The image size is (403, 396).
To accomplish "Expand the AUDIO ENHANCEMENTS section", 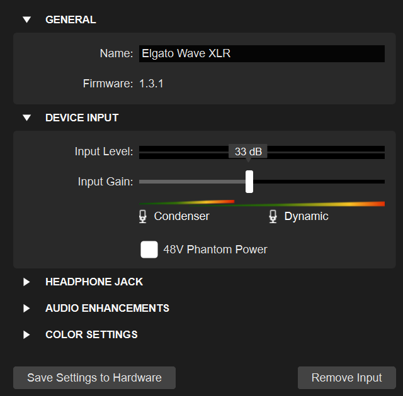I will point(26,308).
